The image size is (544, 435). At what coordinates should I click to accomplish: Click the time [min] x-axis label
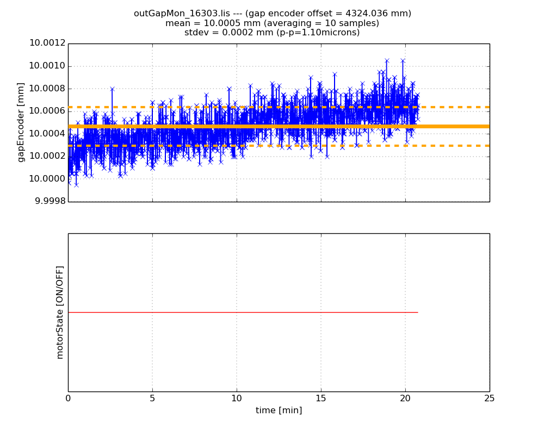pos(279,411)
